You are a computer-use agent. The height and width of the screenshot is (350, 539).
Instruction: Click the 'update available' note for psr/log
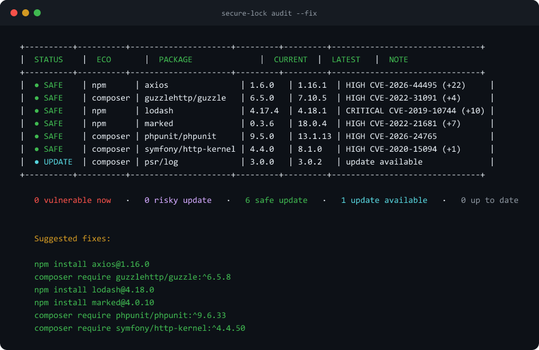(384, 162)
